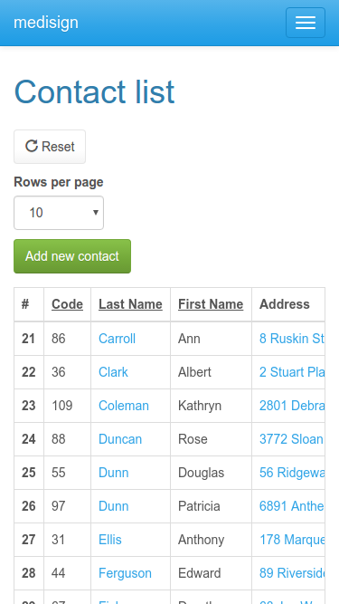Sort table by Last Name column

[130, 304]
